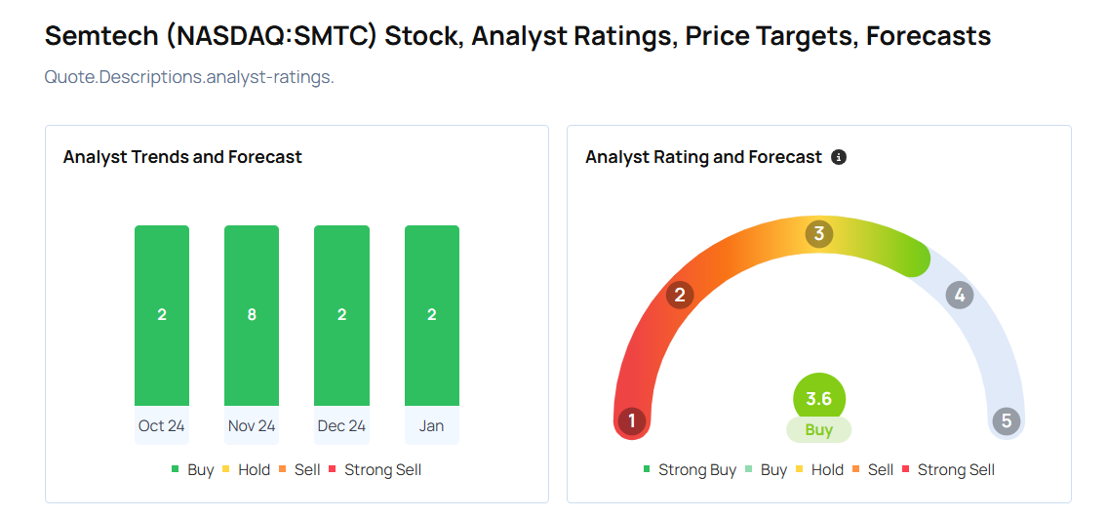The width and height of the screenshot is (1107, 518).
Task: Click the Jan green bar
Action: 431,315
